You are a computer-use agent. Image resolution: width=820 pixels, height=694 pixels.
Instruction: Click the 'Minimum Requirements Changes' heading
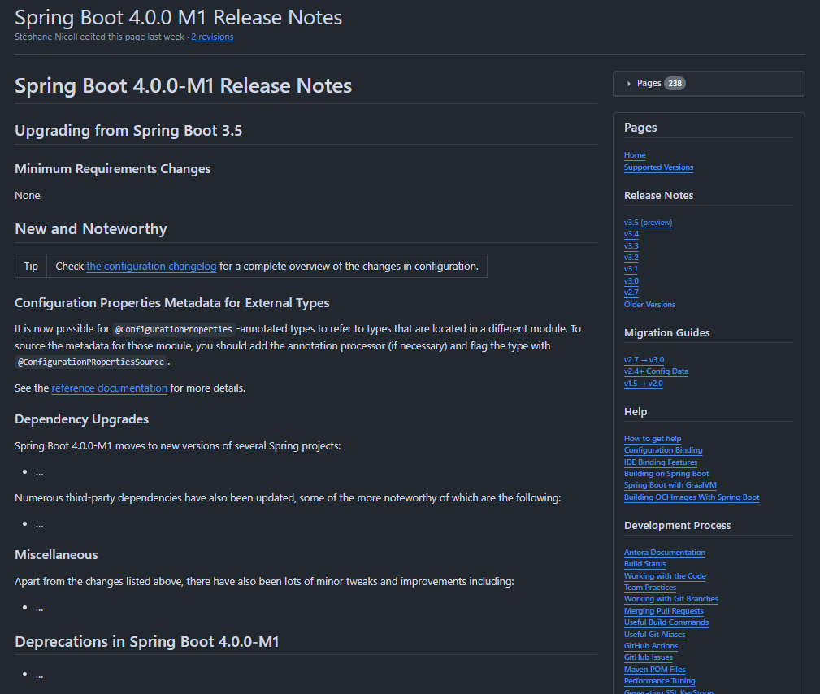112,169
